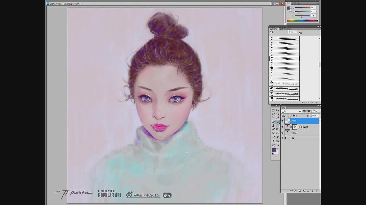
Task: Open the opacity slider arrow
Action: 319,111
